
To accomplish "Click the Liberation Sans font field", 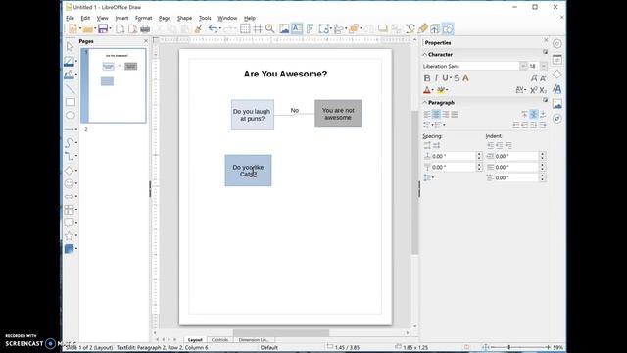I will tap(470, 66).
